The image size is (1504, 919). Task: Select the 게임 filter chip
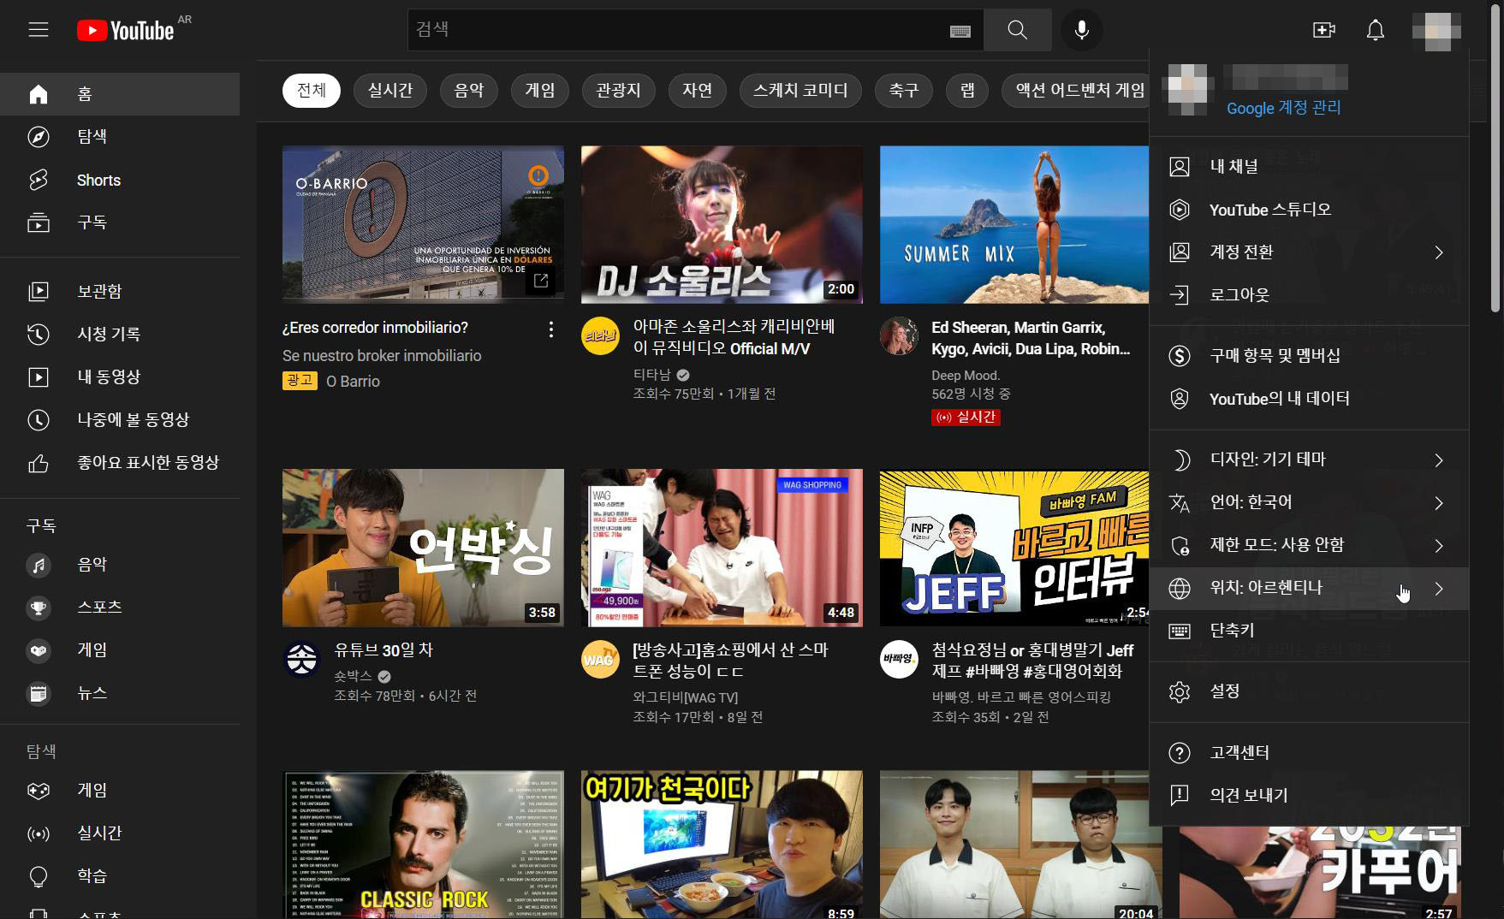pos(540,90)
